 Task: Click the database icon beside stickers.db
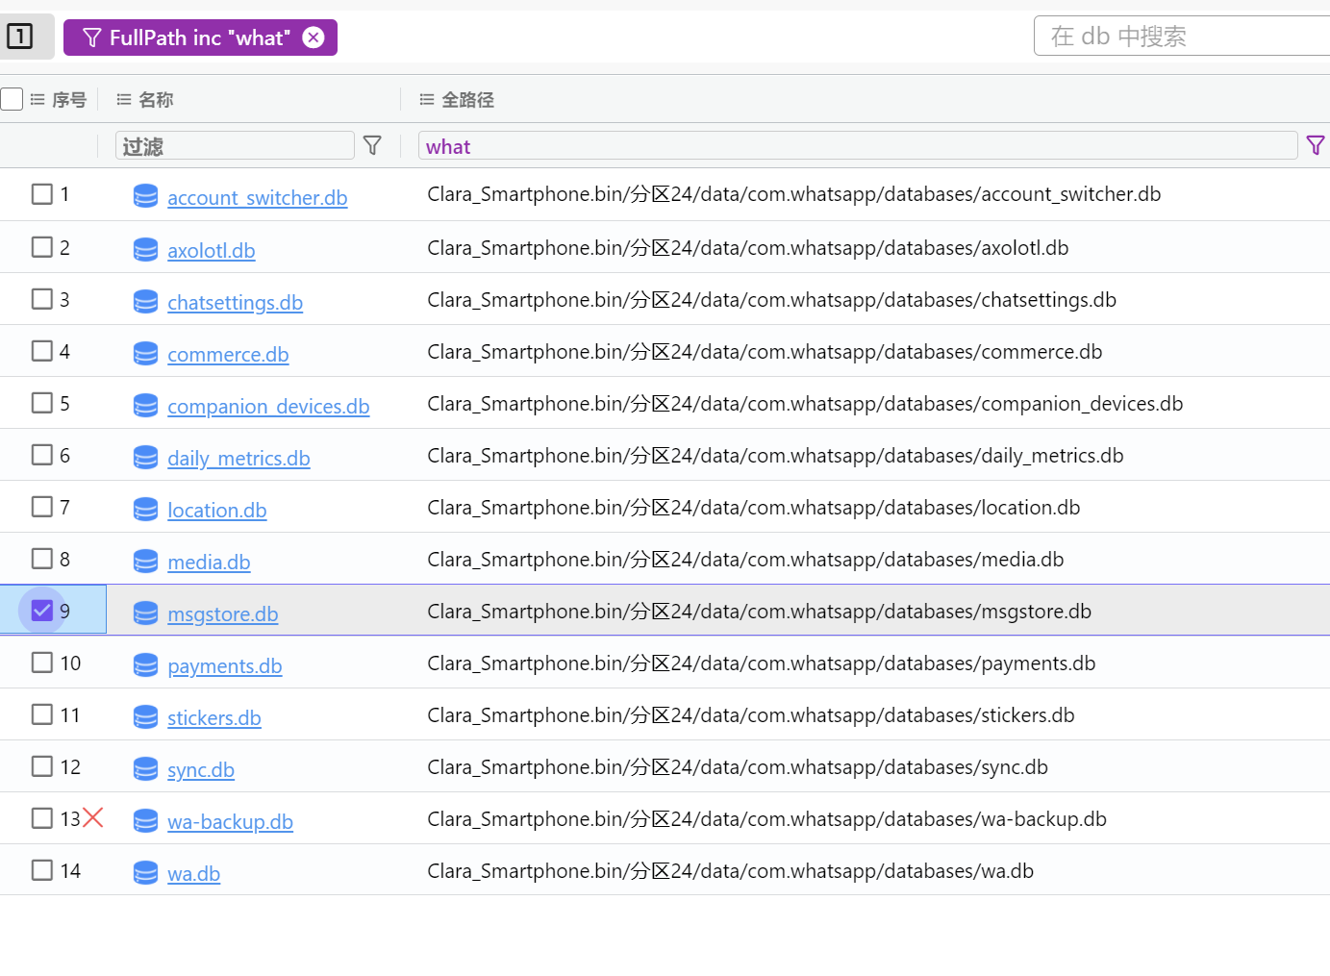point(145,716)
